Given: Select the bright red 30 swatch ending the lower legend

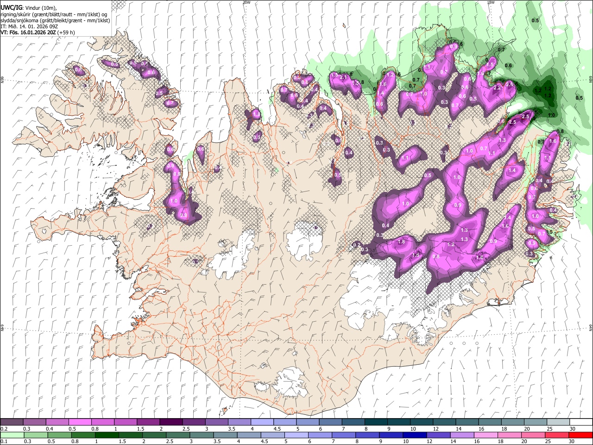Looking at the screenshot, I should [x=581, y=435].
